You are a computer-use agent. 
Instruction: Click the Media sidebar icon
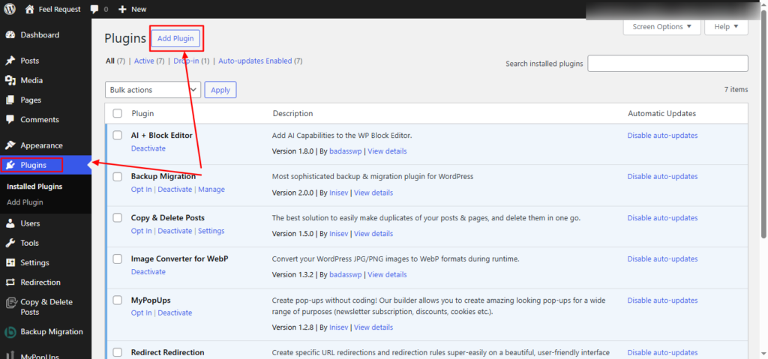10,80
